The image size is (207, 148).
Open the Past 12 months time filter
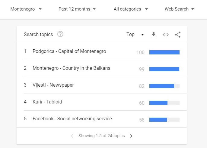click(x=77, y=9)
